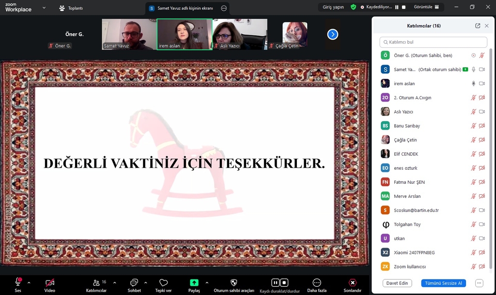Open the Zoom Workplace dropdown menu
496x295 pixels.
pyautogui.click(x=44, y=8)
